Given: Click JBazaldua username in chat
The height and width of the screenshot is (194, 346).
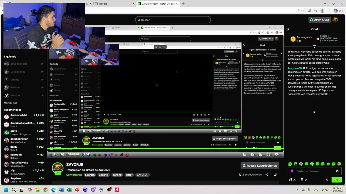Looking at the screenshot, I should click(294, 51).
